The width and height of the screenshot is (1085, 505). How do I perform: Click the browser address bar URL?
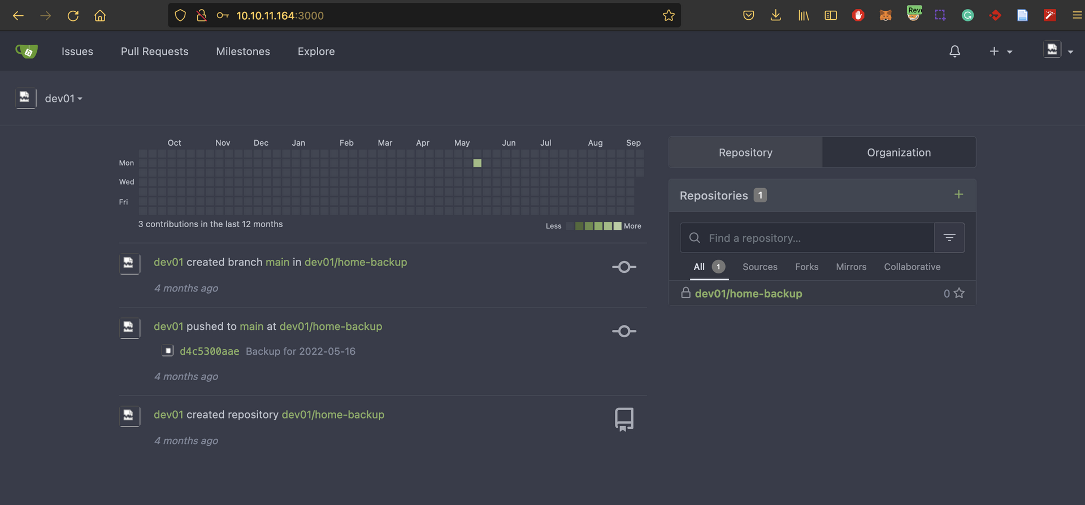click(x=280, y=15)
